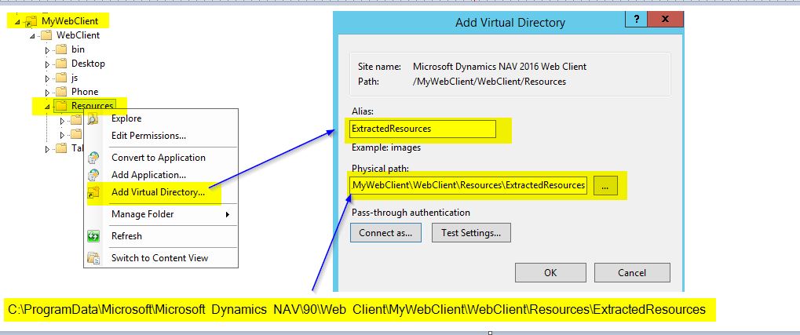Choose Switch to Content View
The width and height of the screenshot is (800, 335).
click(161, 258)
